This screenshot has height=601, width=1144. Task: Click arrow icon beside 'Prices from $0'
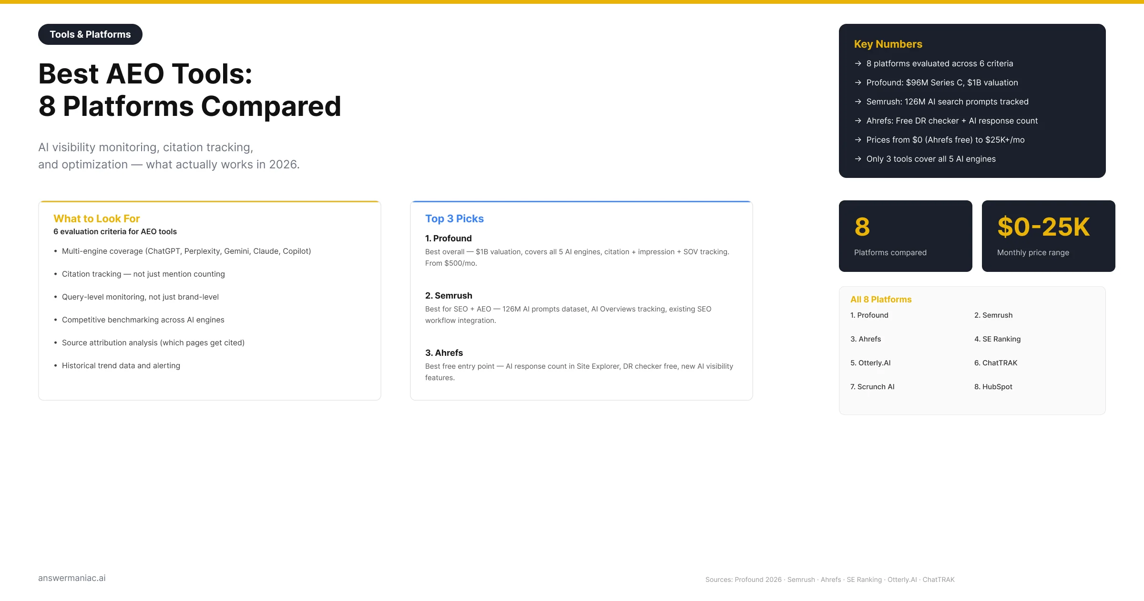tap(858, 140)
